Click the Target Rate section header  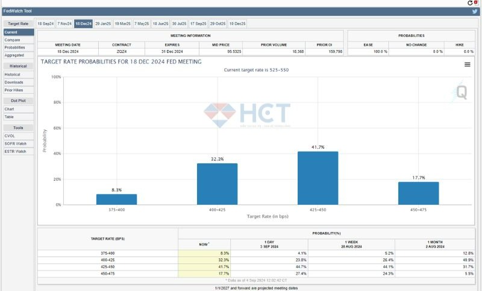click(x=18, y=23)
